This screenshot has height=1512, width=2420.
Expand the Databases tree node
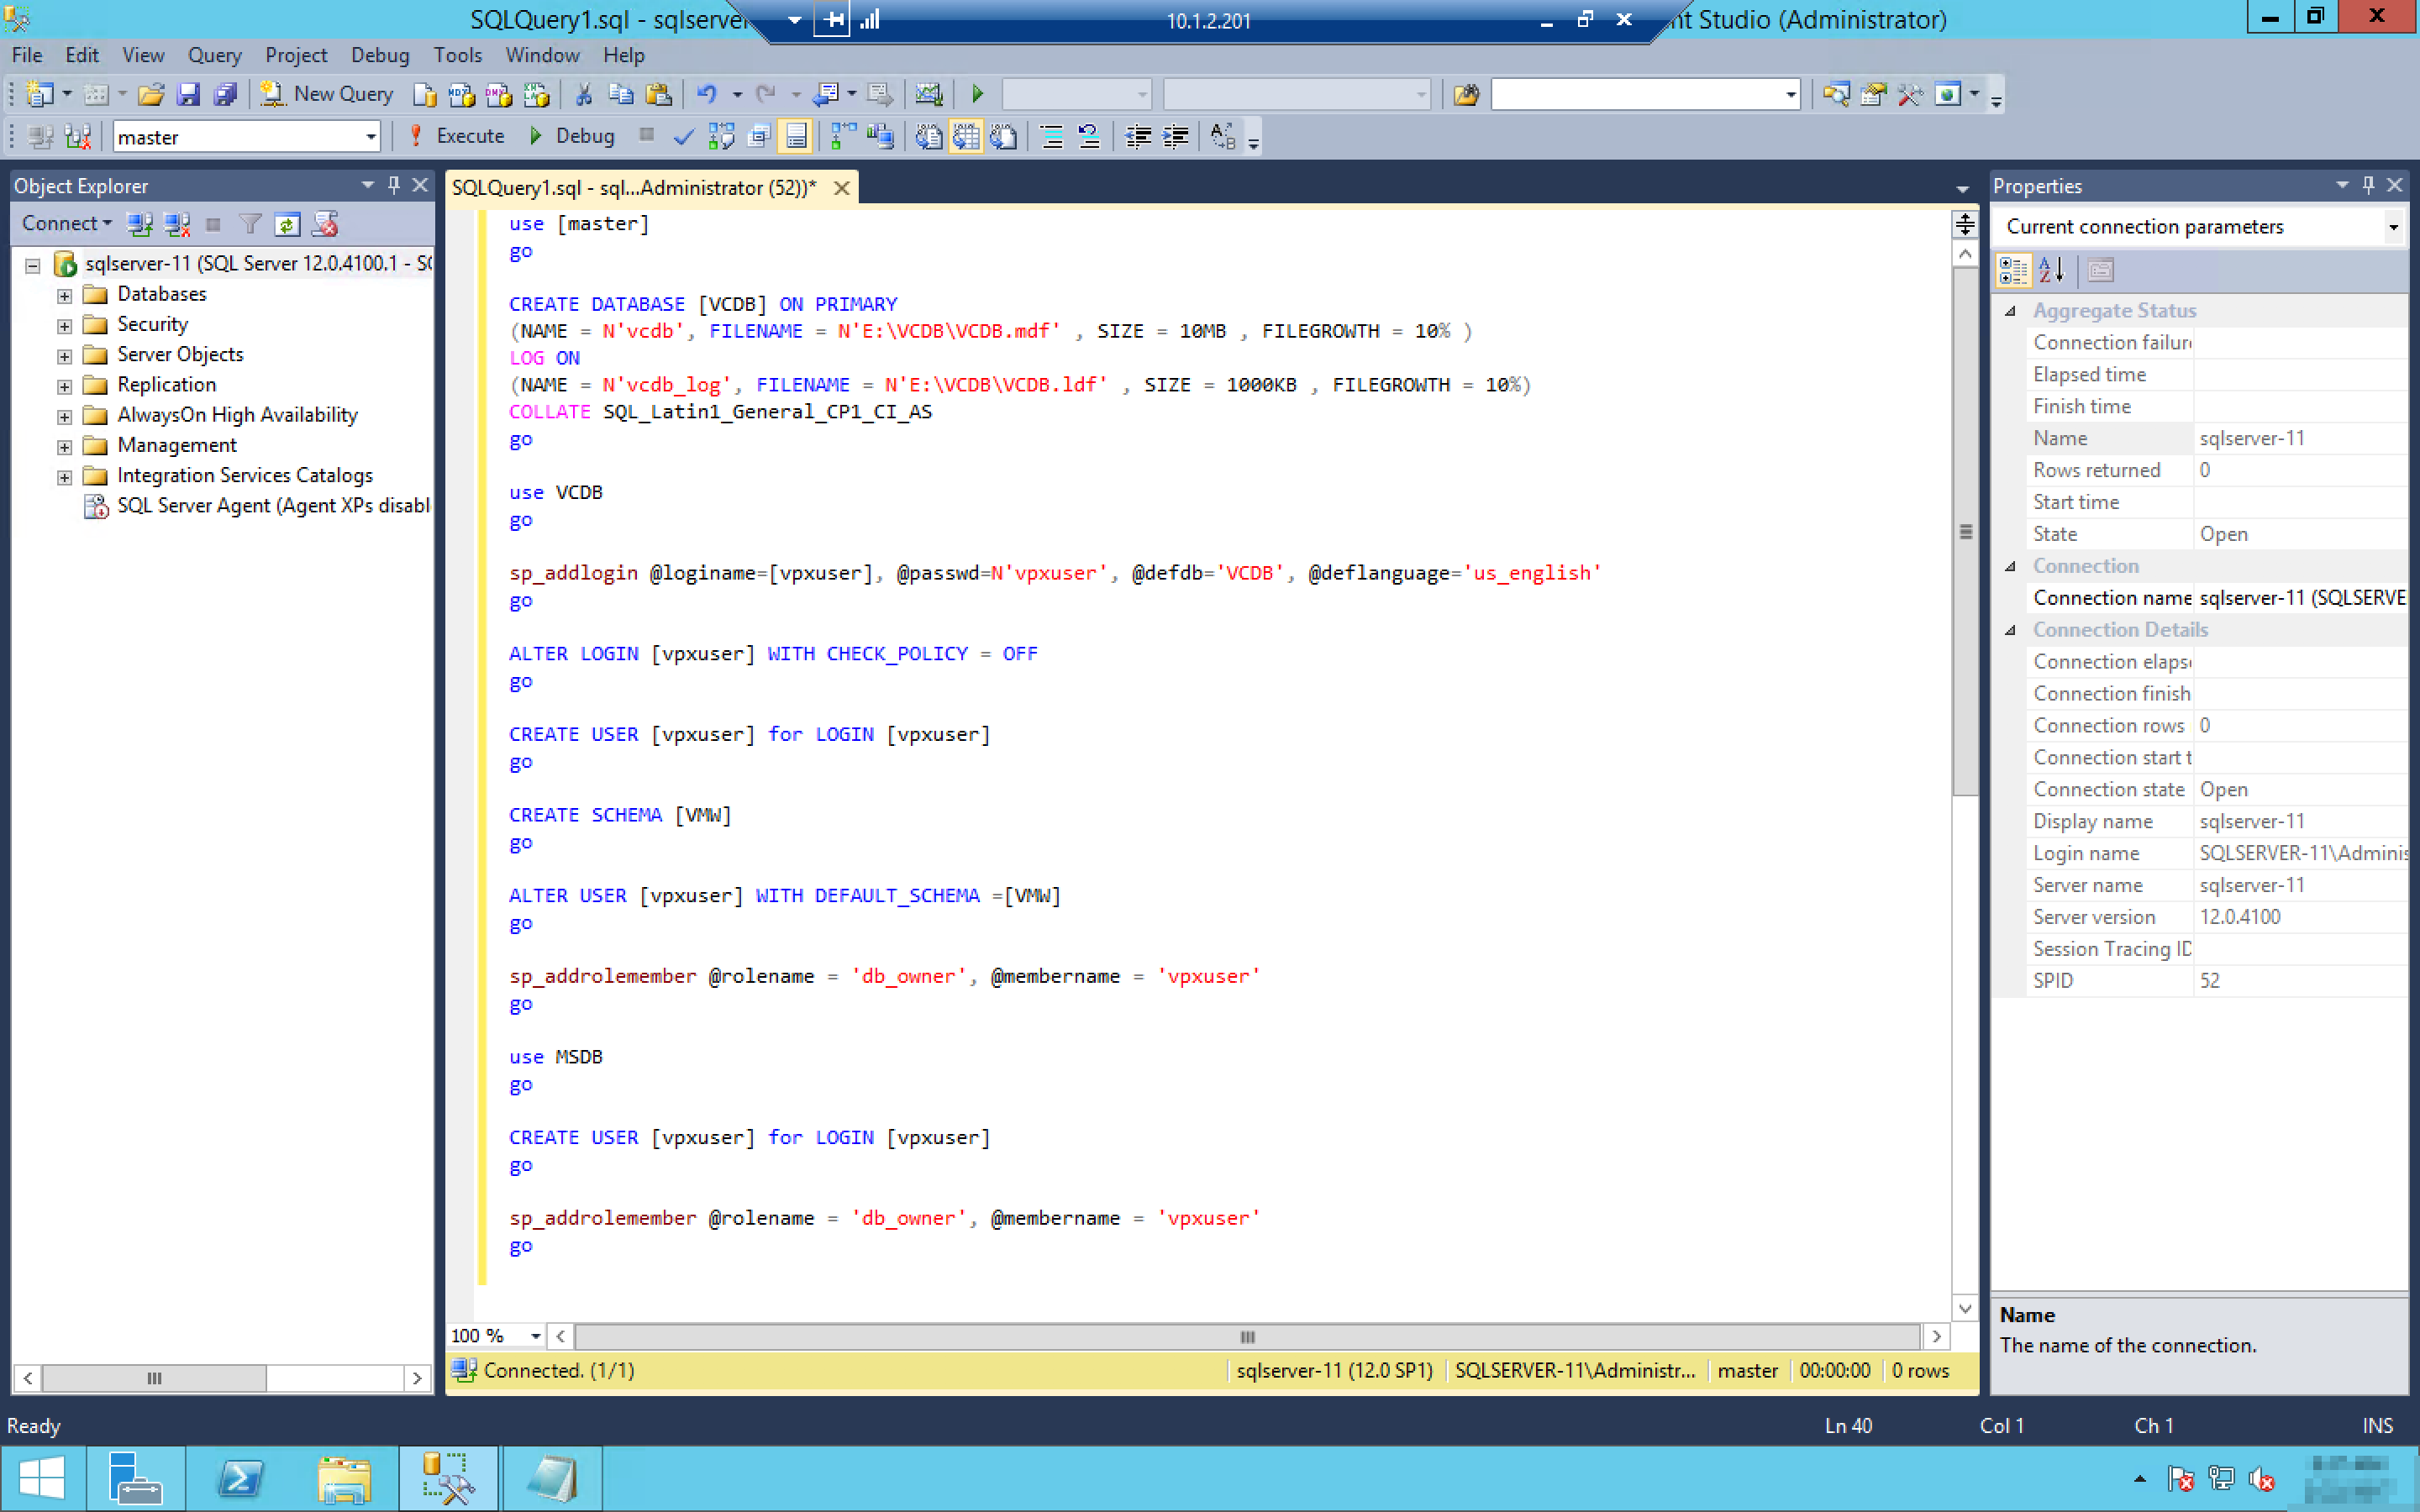[x=64, y=294]
